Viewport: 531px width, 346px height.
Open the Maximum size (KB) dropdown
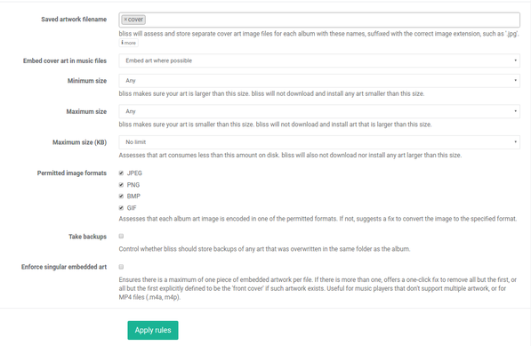(x=319, y=142)
